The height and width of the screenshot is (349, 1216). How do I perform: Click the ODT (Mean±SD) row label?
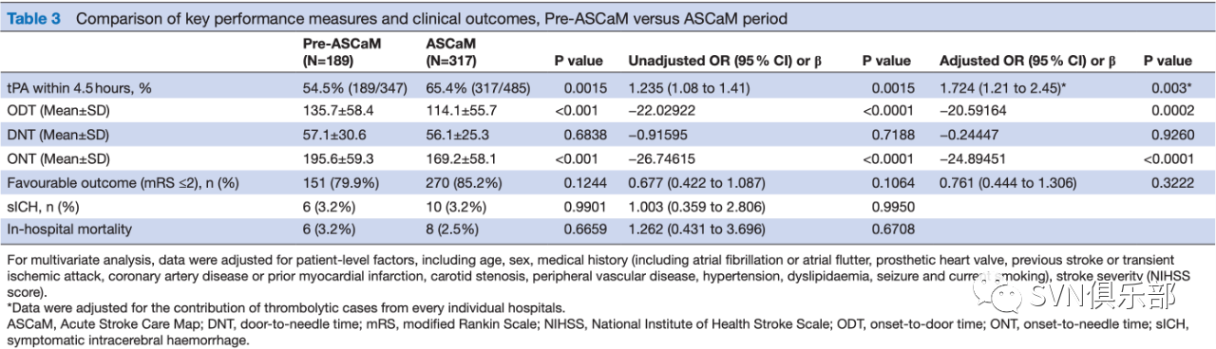58,110
